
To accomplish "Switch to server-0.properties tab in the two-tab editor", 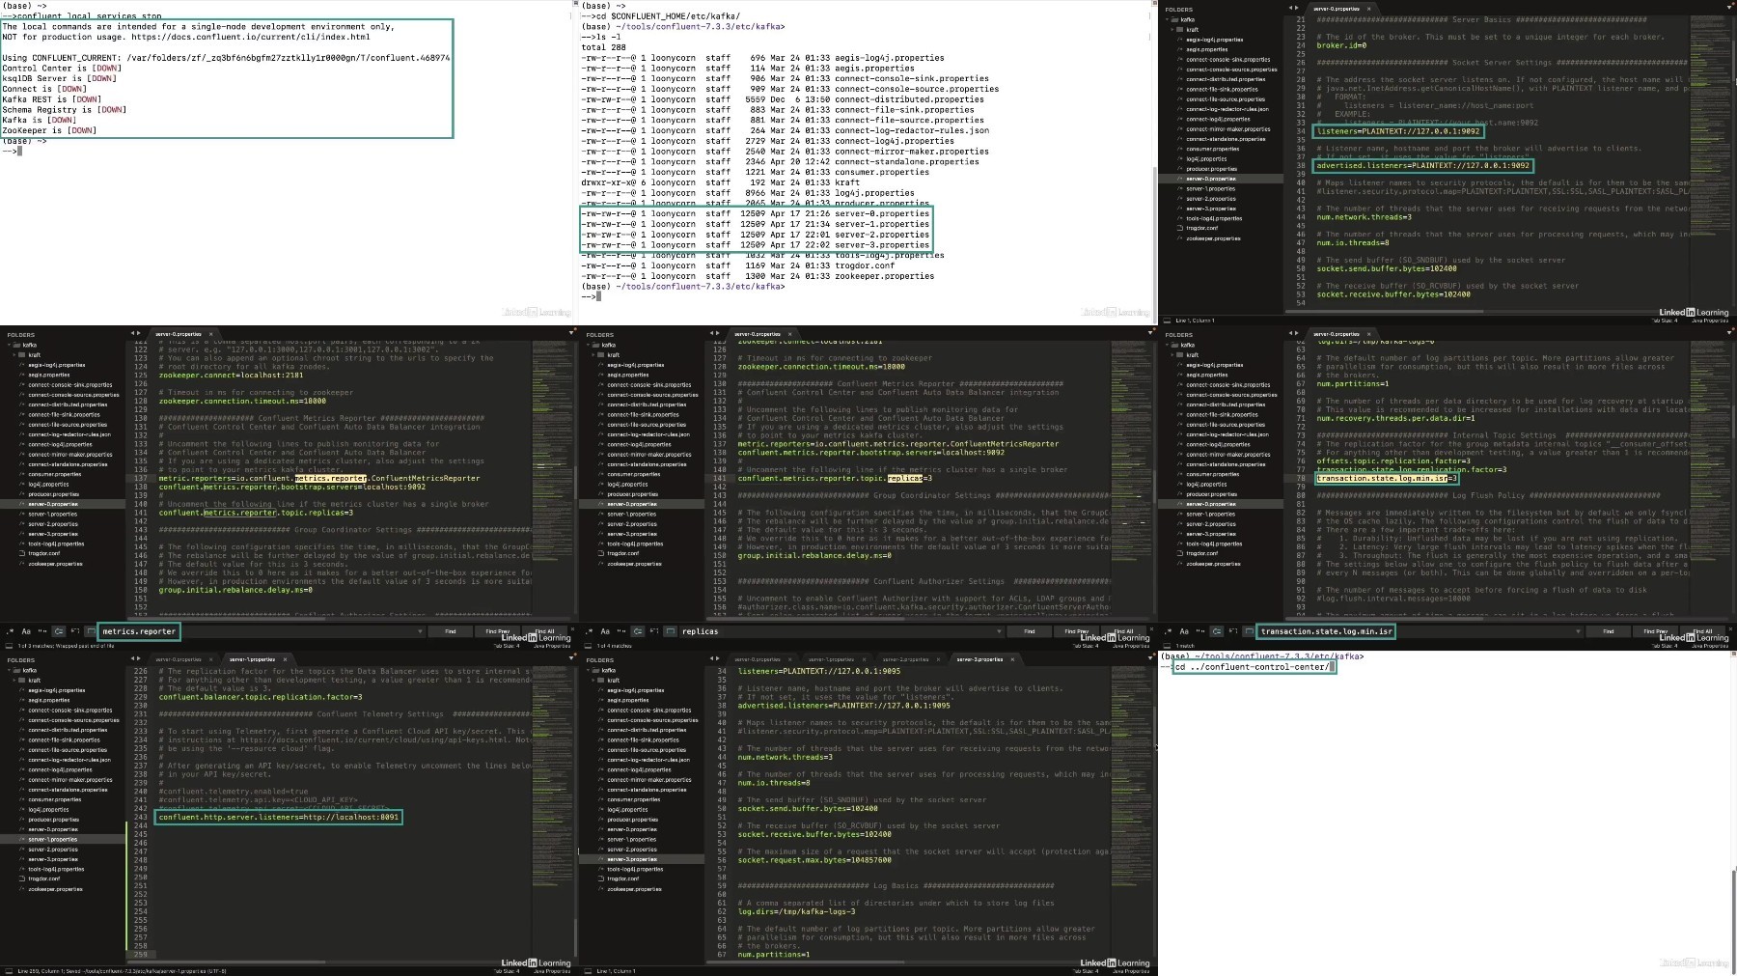I will pos(178,659).
